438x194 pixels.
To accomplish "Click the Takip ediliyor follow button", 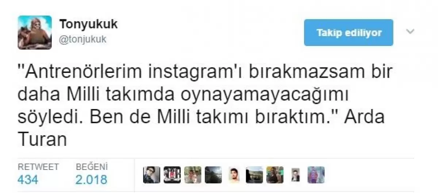I will coord(349,33).
